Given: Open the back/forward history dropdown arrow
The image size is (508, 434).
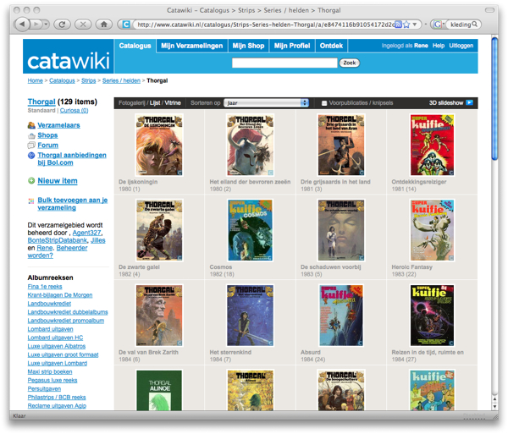Looking at the screenshot, I should click(x=46, y=25).
